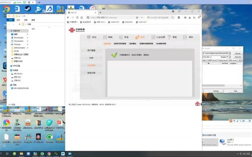Viewport: 252px width, 157px height.
Task: Select the router management tab with gears icon
Action: 140,37
